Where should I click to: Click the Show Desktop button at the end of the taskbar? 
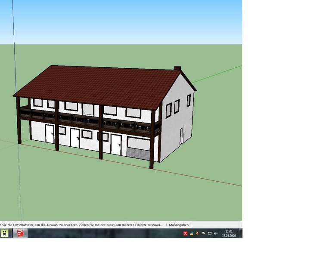(241, 233)
